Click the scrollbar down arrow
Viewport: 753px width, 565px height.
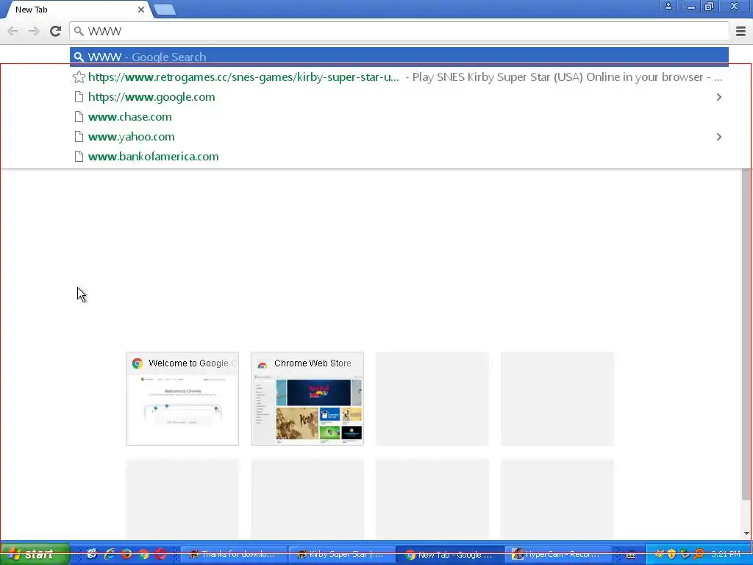tap(746, 533)
